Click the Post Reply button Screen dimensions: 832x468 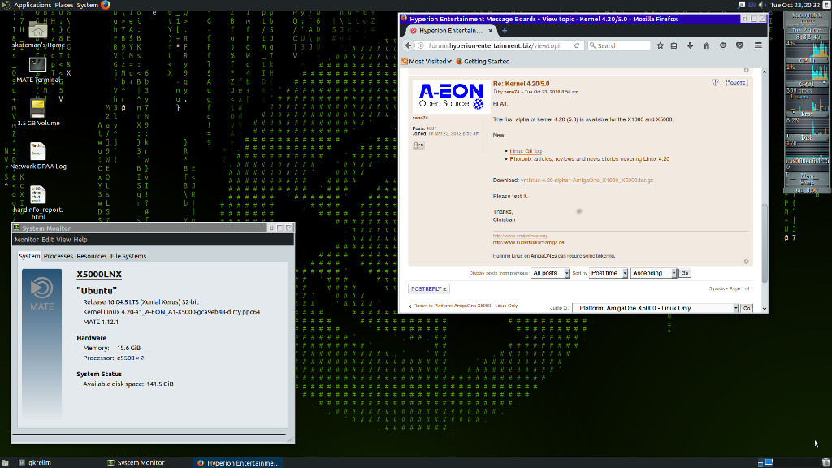pyautogui.click(x=429, y=288)
